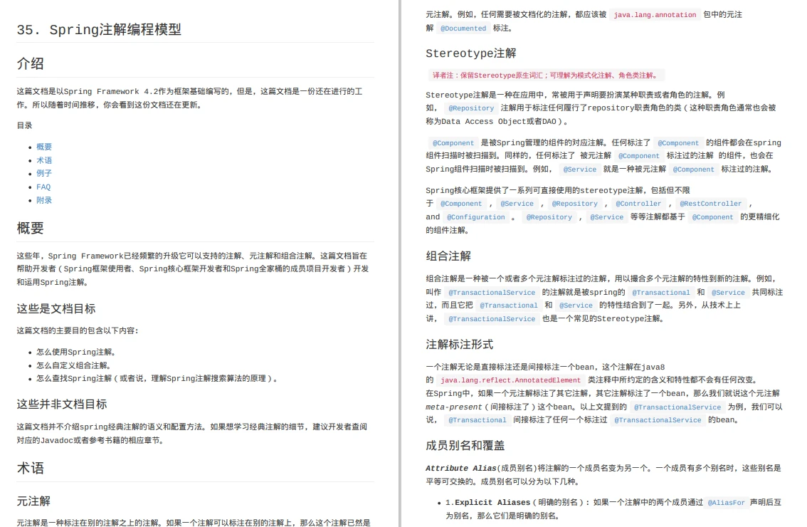Go to the 附录 contents link
The height and width of the screenshot is (527, 807).
43,200
